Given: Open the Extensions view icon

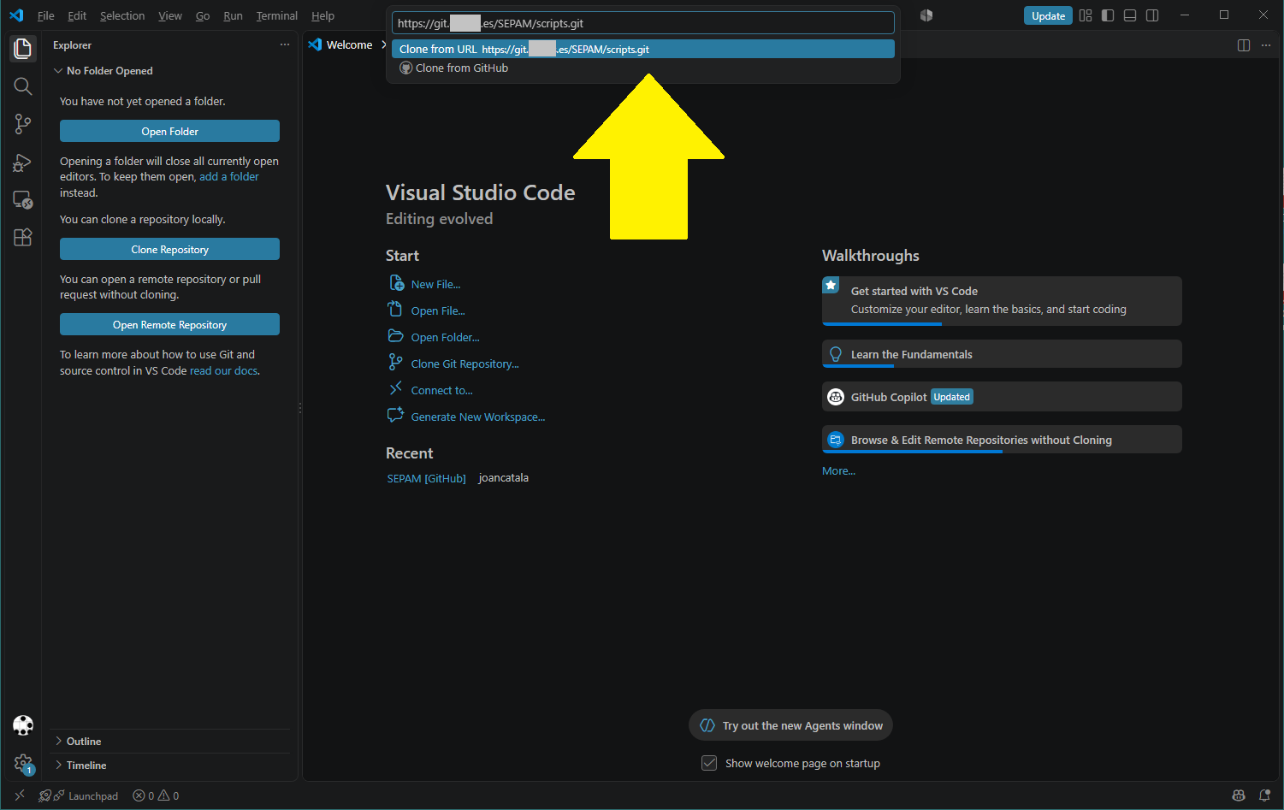Looking at the screenshot, I should coord(23,238).
